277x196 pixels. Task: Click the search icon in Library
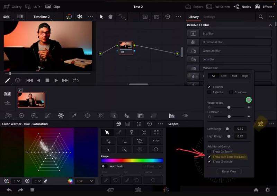pos(261,17)
